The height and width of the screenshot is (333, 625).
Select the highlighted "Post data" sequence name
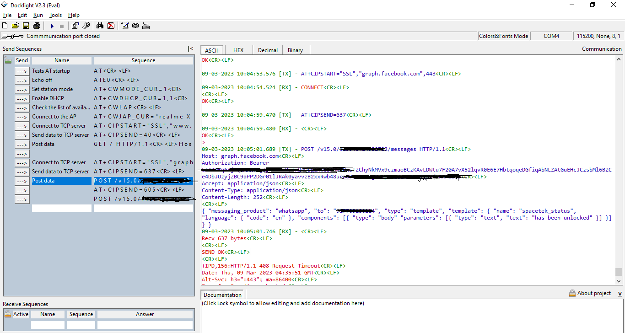coord(61,181)
